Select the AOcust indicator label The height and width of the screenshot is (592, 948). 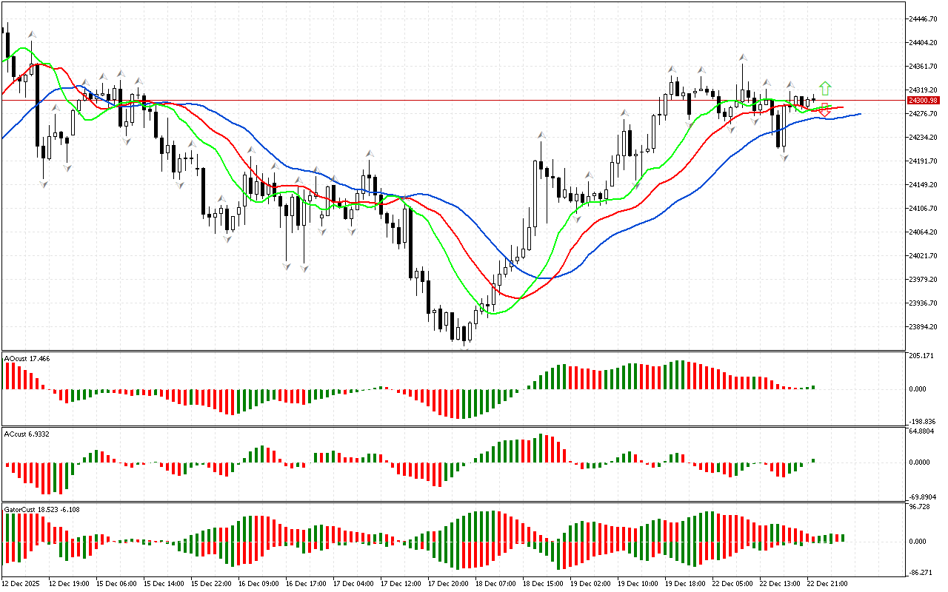pyautogui.click(x=27, y=358)
